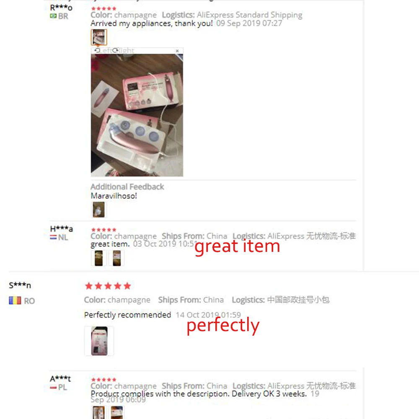The height and width of the screenshot is (419, 419).
Task: Click the Poland flag icon beside PL
Action: (x=53, y=387)
